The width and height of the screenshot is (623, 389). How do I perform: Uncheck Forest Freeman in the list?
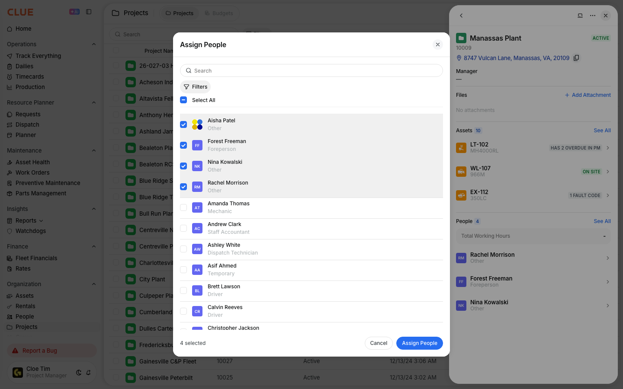tap(183, 145)
